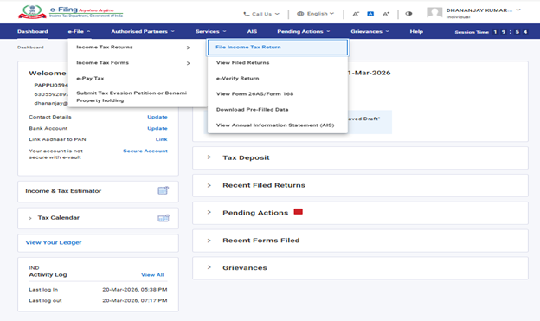The image size is (540, 321).
Task: Click Last log out timestamp text
Action: [x=135, y=301]
